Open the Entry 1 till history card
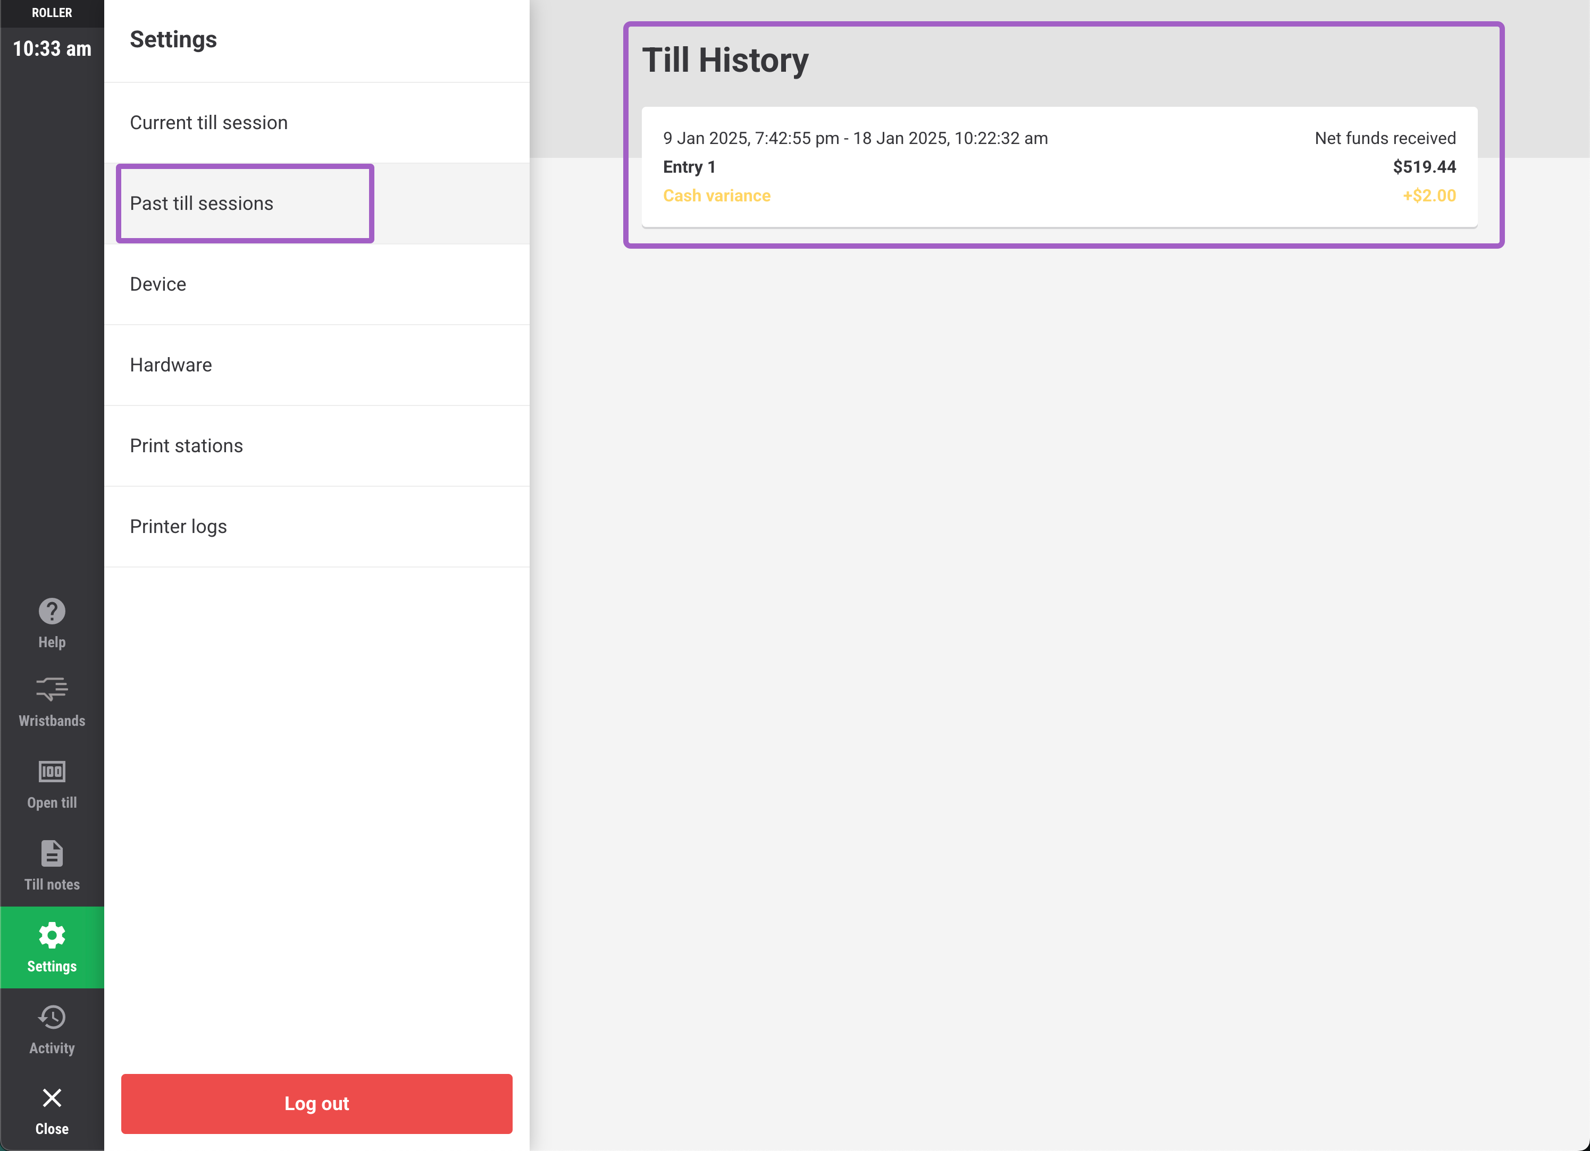This screenshot has width=1590, height=1151. 1059,167
